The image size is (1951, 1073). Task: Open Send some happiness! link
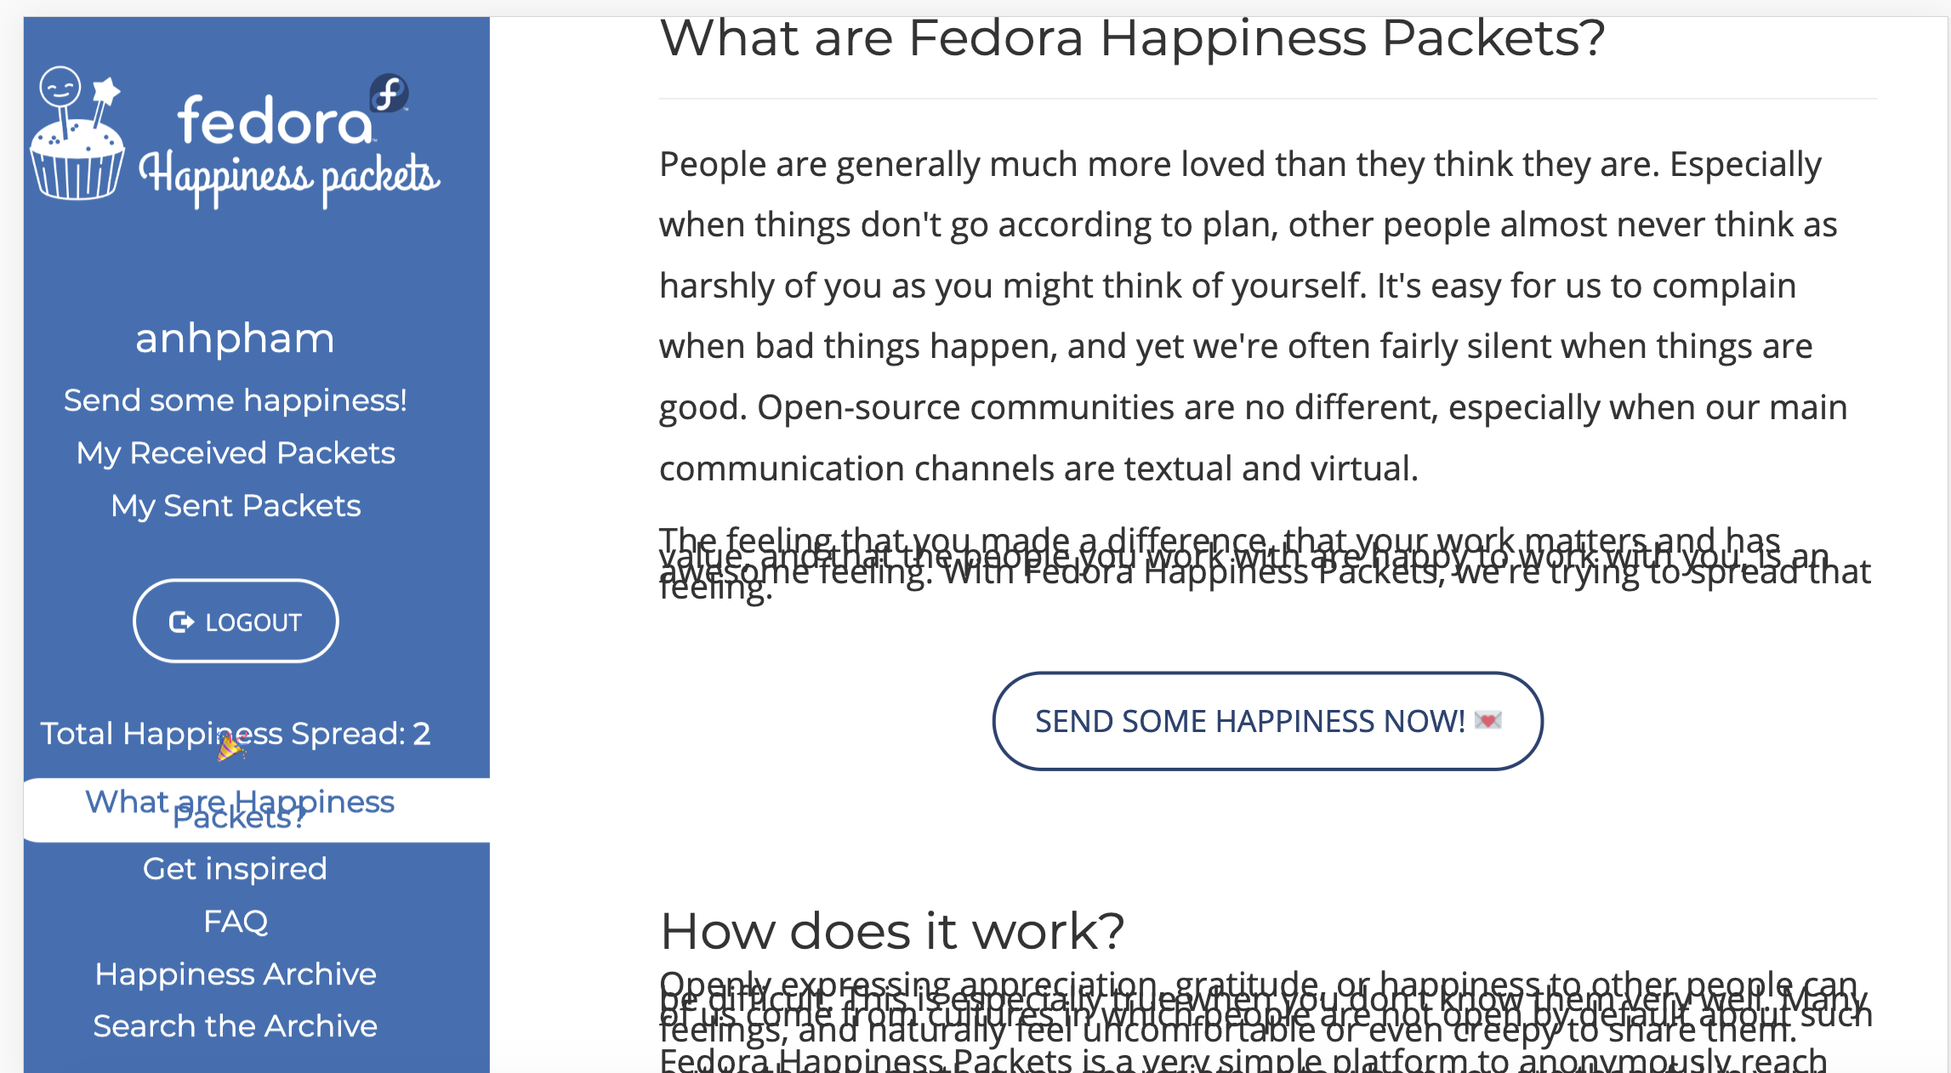pyautogui.click(x=236, y=400)
